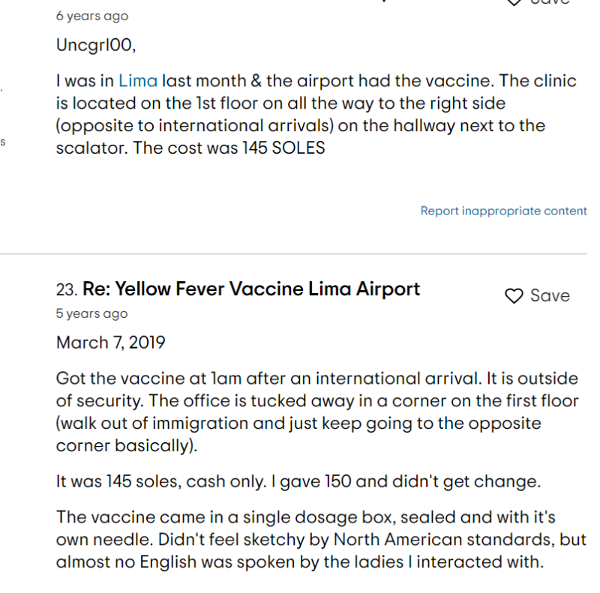Click the Uncgrl00 greeting text

96,46
